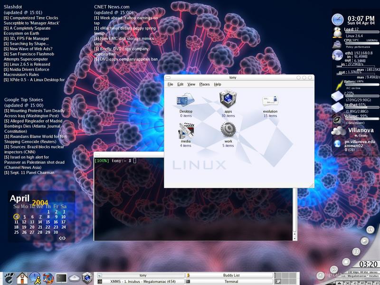Image resolution: width=380 pixels, height=285 pixels.
Task: Switch to Terminal via taskbar button
Action: (229, 281)
